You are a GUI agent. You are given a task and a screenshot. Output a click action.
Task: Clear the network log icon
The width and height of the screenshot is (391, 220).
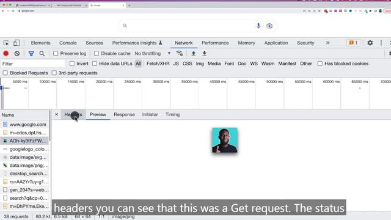click(17, 53)
